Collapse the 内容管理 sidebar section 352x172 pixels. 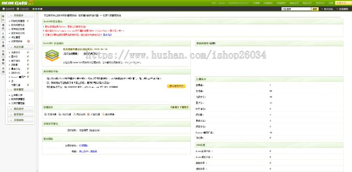coord(20,47)
